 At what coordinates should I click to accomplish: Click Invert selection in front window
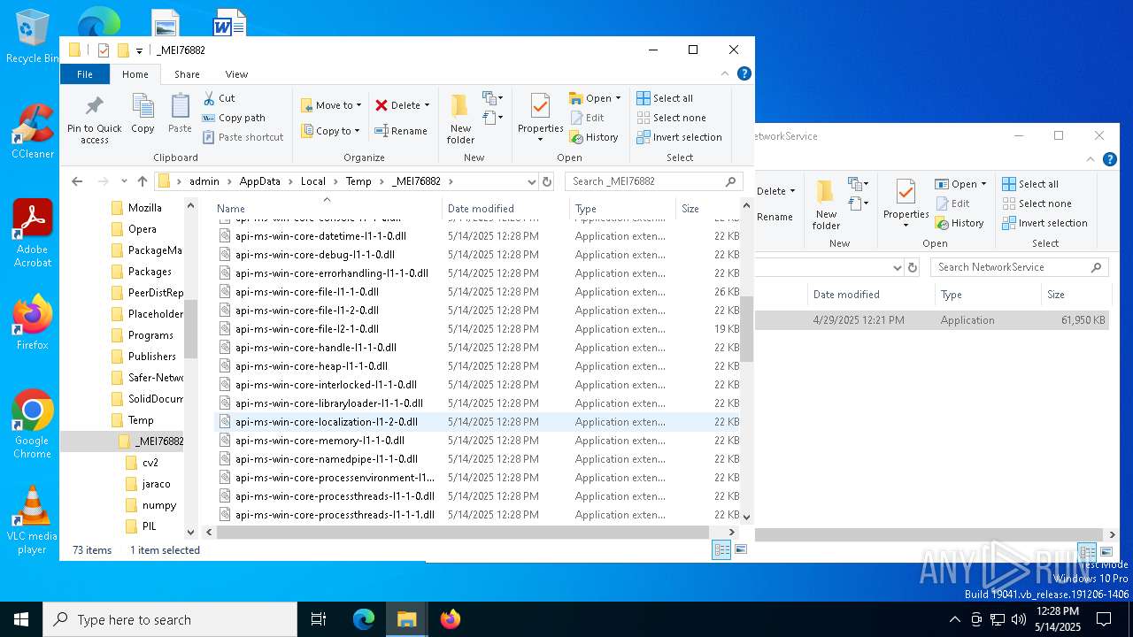[x=679, y=137]
